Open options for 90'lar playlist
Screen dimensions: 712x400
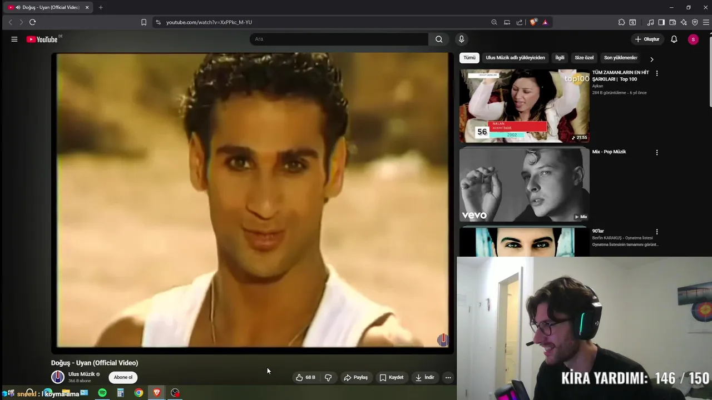(657, 232)
